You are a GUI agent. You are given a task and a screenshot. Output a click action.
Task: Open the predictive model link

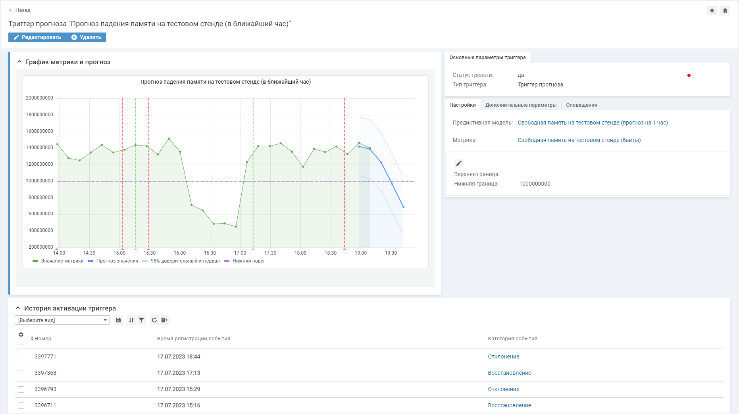pos(593,123)
